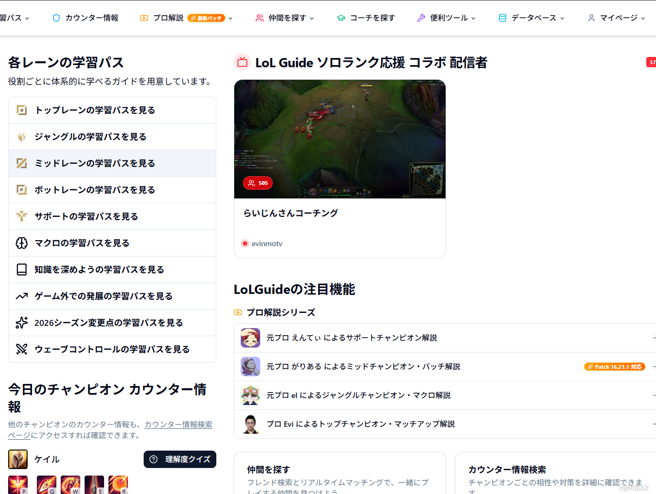Click the brain icon beside マクロの学習パス
The image size is (656, 494).
click(22, 243)
